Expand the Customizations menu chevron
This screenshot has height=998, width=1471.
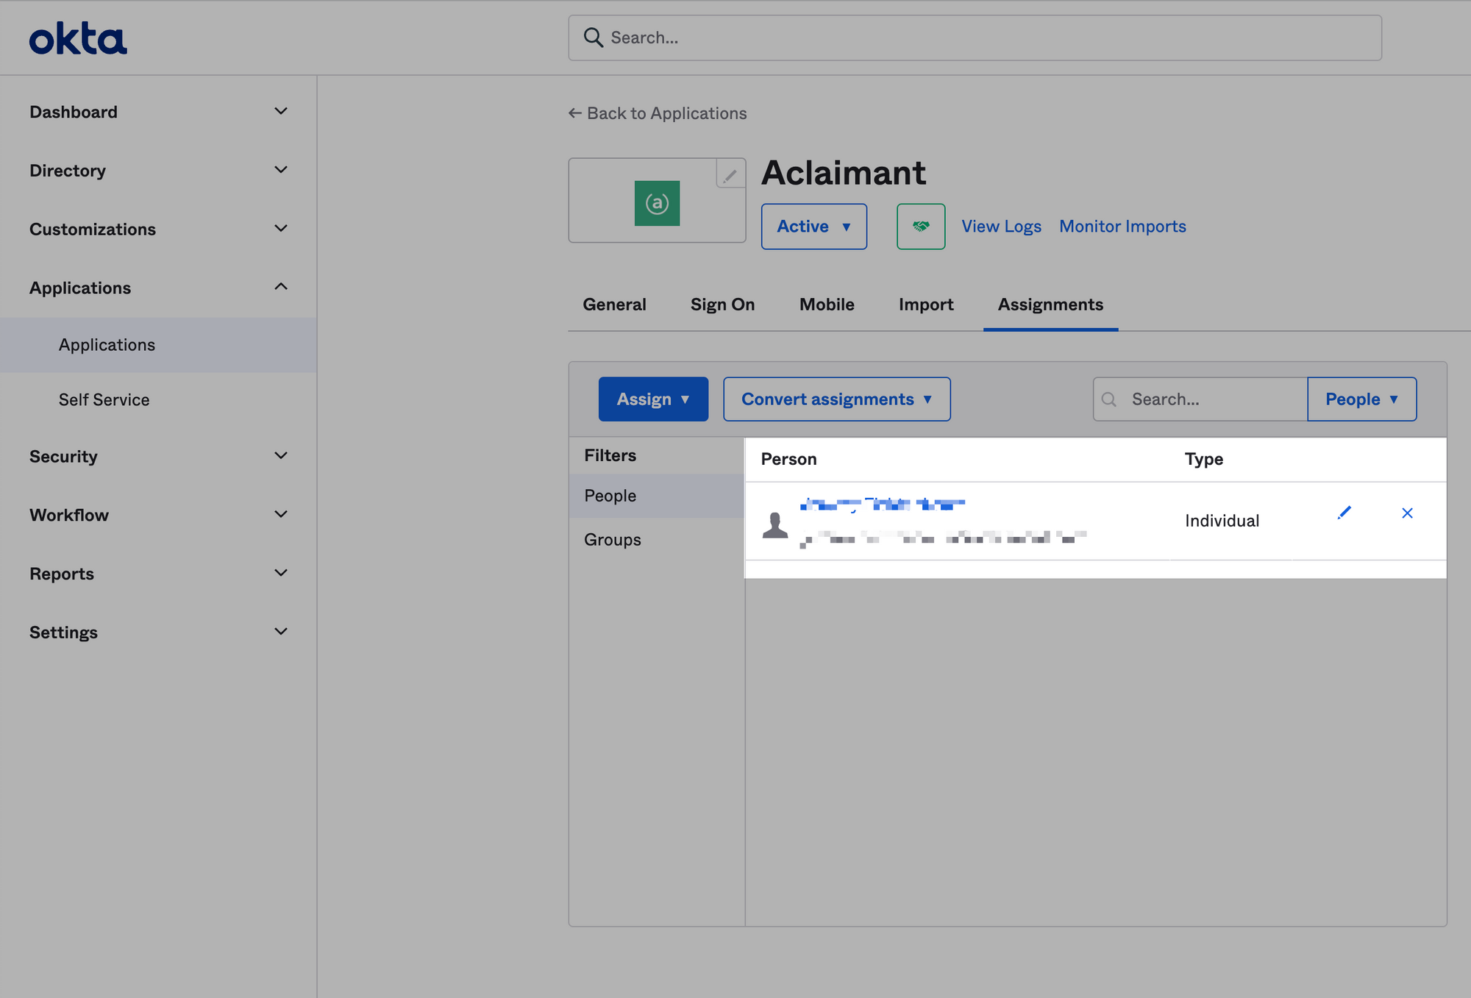click(281, 229)
